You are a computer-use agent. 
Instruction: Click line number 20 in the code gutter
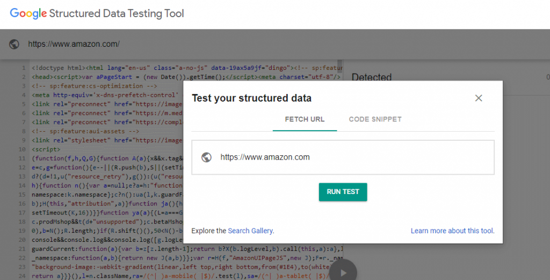(x=22, y=240)
